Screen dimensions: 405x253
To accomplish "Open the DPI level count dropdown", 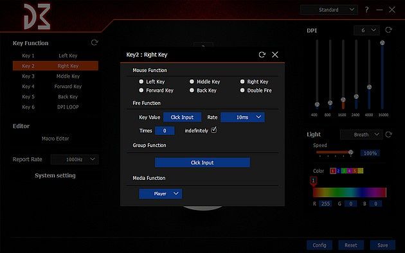I will [366, 30].
